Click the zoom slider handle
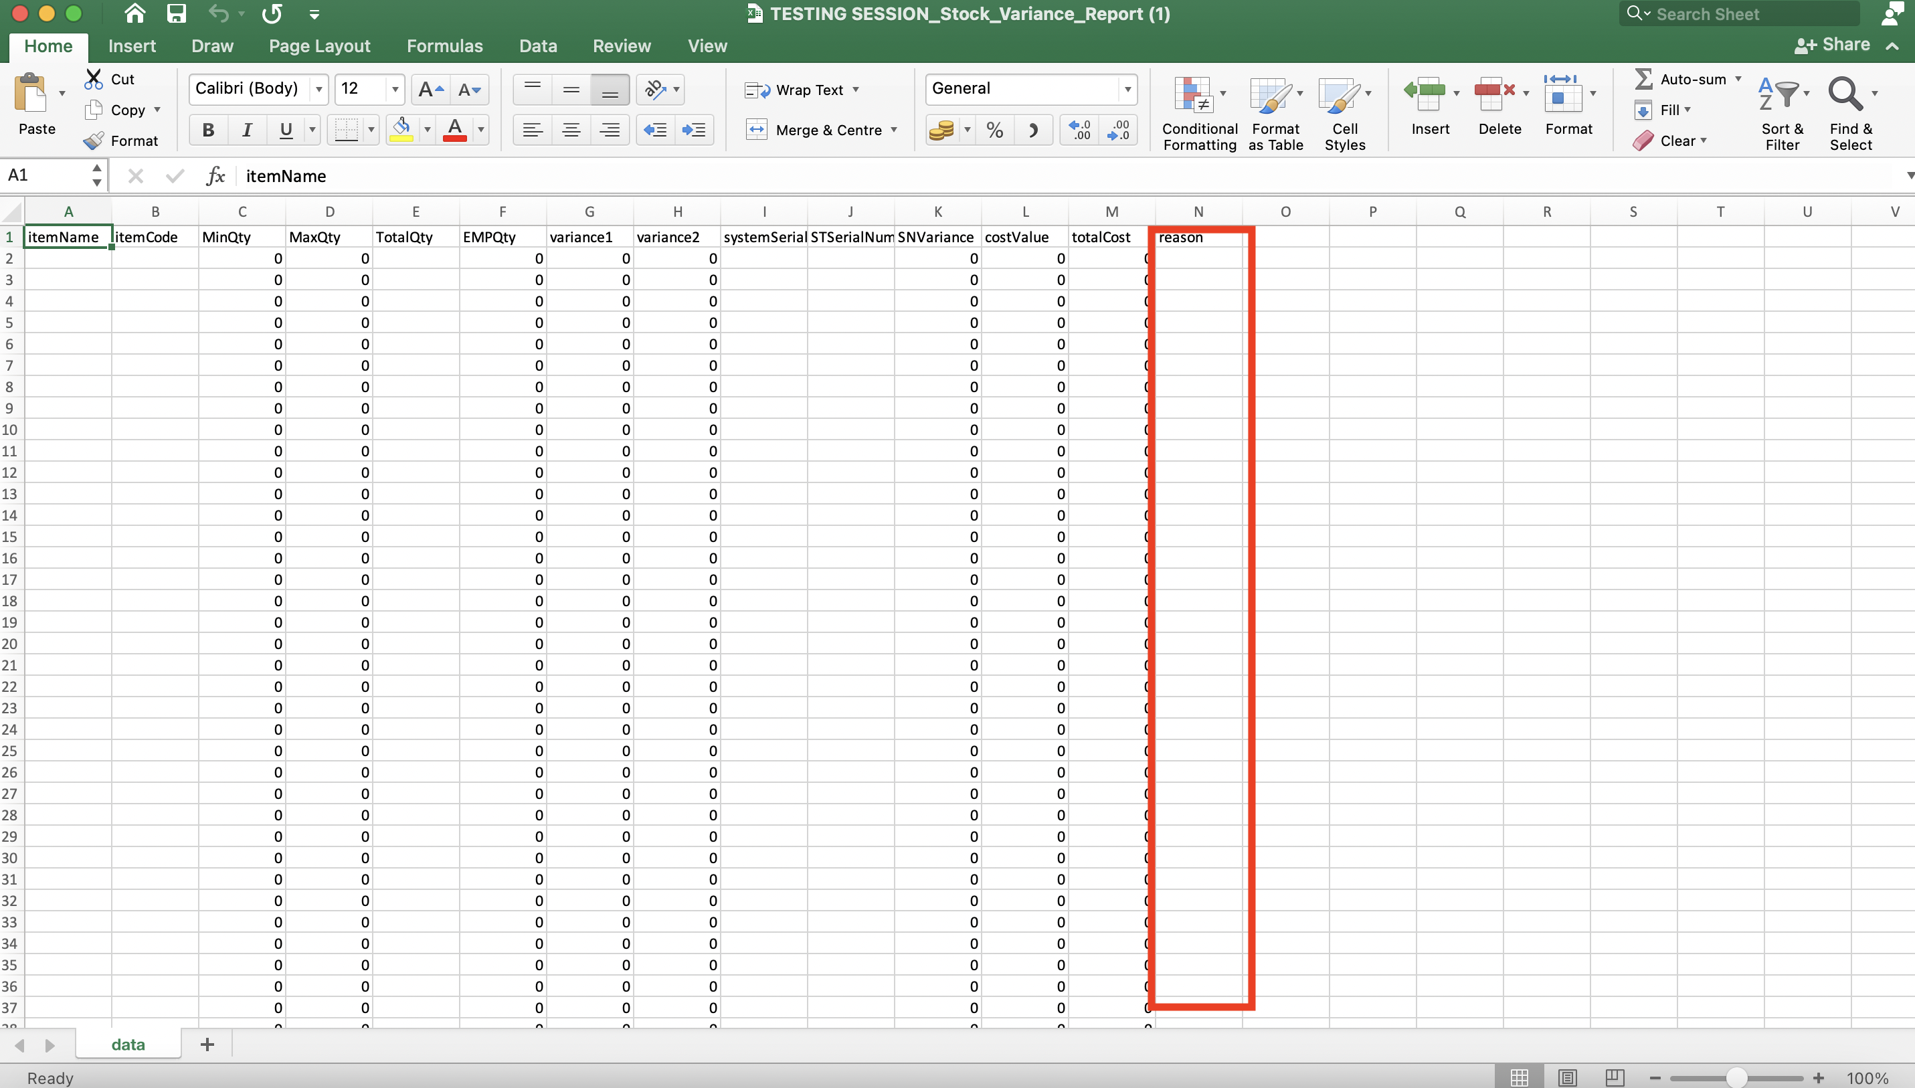The height and width of the screenshot is (1088, 1915). [1736, 1077]
